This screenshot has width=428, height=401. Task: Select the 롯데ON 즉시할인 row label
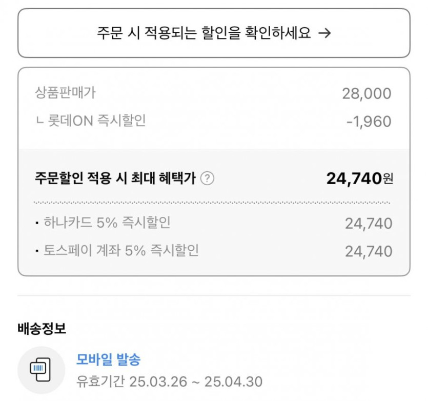point(91,121)
